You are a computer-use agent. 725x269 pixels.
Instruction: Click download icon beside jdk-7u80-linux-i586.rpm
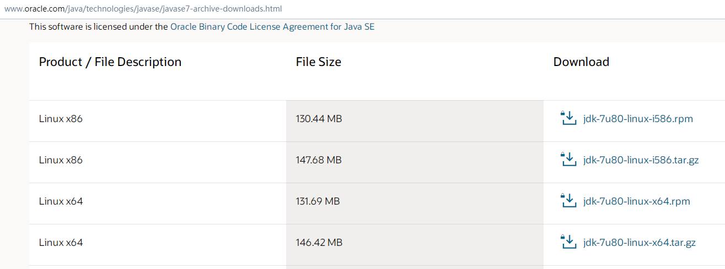pos(568,118)
